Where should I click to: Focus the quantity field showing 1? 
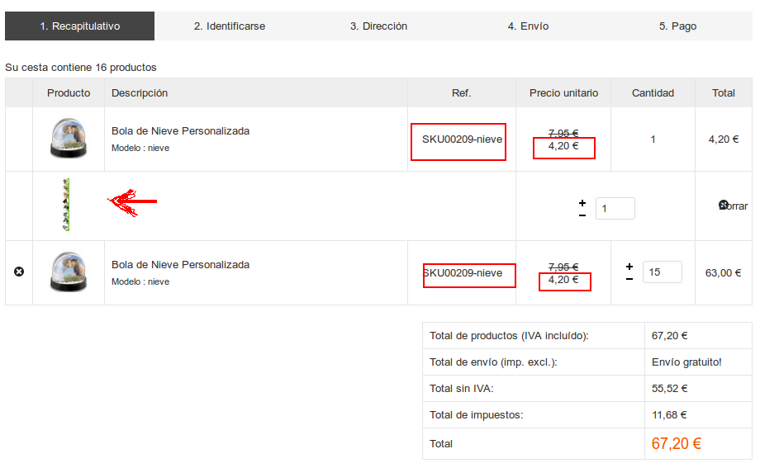pyautogui.click(x=615, y=209)
